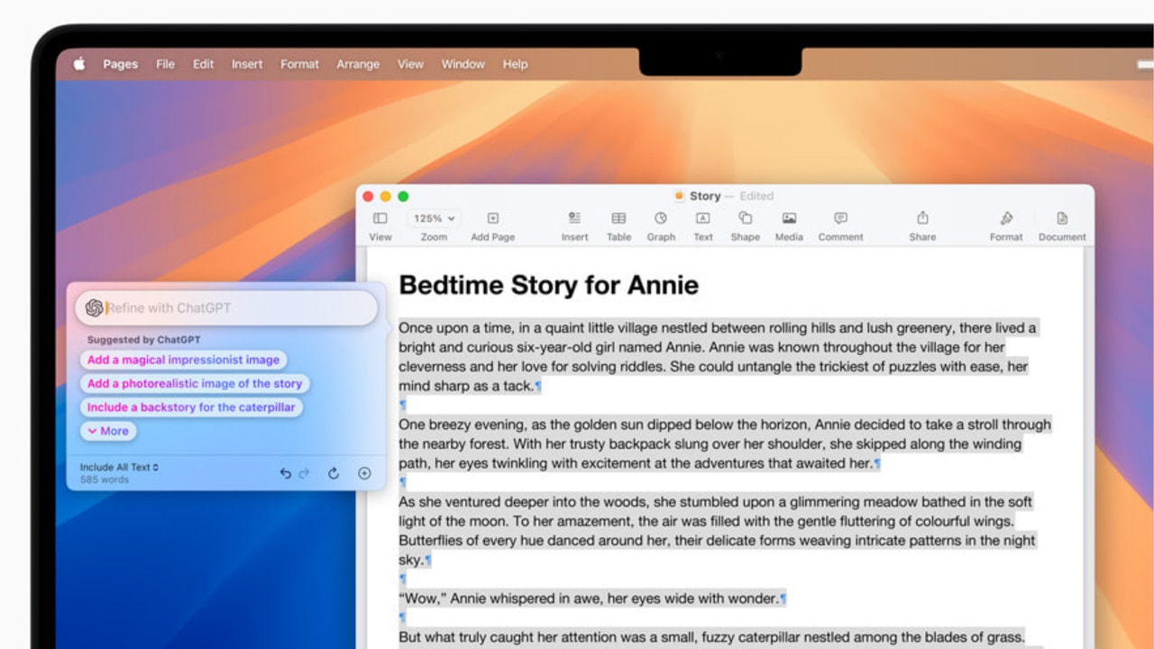
Task: Click the Graph toolbar icon
Action: tap(661, 218)
